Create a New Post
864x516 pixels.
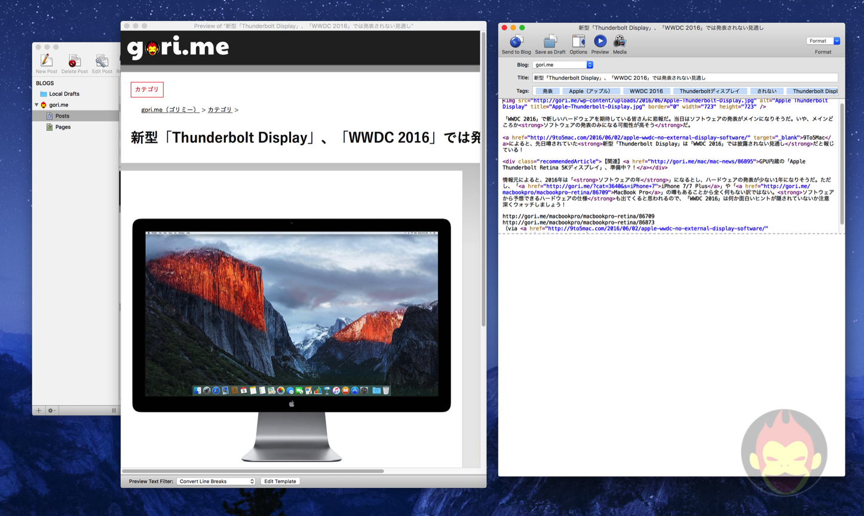(47, 61)
